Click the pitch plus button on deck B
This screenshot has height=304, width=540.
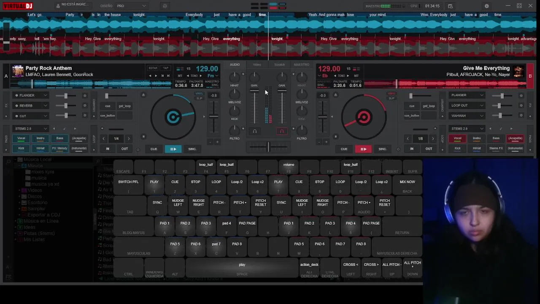click(326, 142)
